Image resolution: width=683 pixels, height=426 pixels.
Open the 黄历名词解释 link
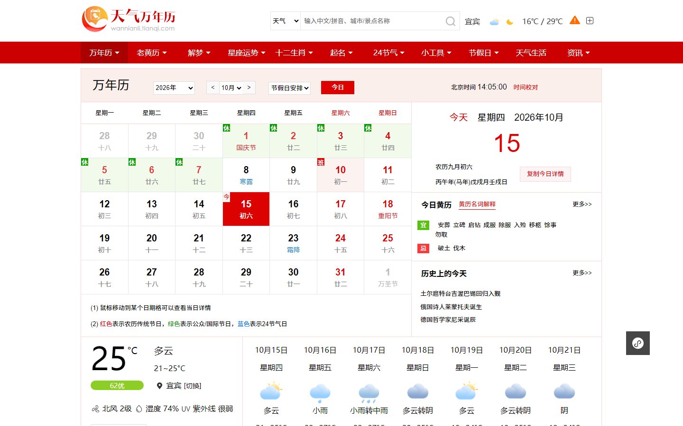(477, 204)
